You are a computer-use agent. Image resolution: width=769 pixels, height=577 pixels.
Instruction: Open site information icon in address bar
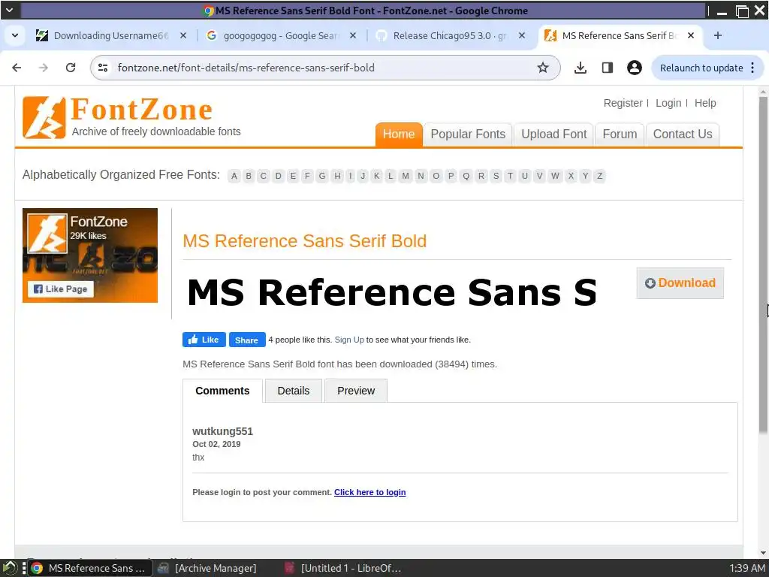tap(103, 68)
